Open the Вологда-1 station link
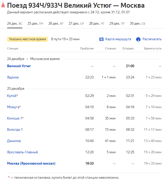The height and width of the screenshot is (181, 166). click(x=15, y=129)
